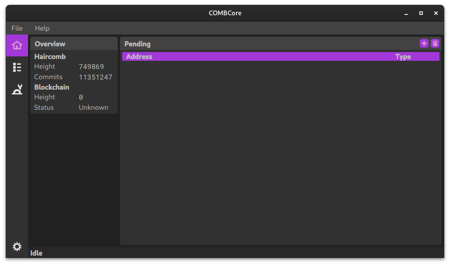This screenshot has height=265, width=450.
Task: Click the Blockchain Status Unknown value
Action: pyautogui.click(x=94, y=108)
